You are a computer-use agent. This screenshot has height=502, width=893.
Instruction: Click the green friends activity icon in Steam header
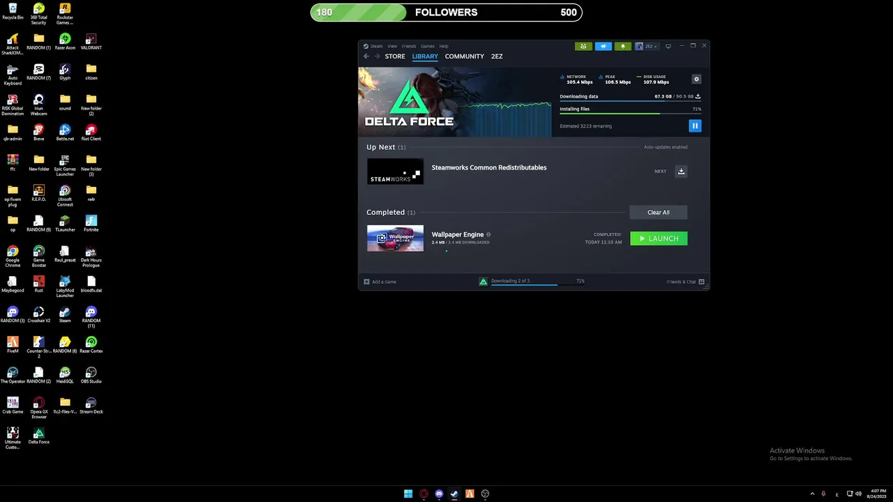point(583,47)
